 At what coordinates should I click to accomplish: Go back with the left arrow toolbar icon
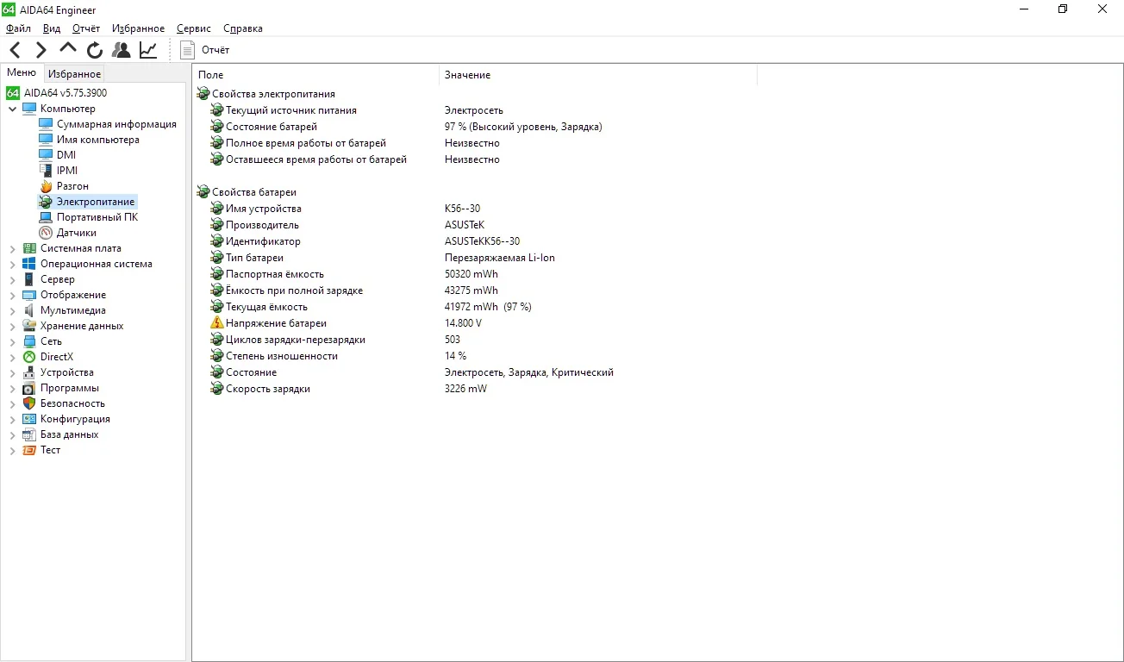click(x=16, y=50)
